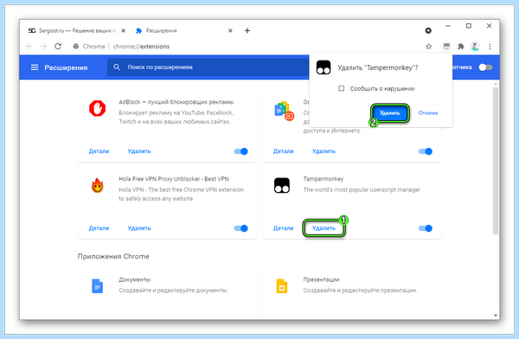The height and width of the screenshot is (339, 519).
Task: Open Детали for Hola VPN
Action: point(99,228)
